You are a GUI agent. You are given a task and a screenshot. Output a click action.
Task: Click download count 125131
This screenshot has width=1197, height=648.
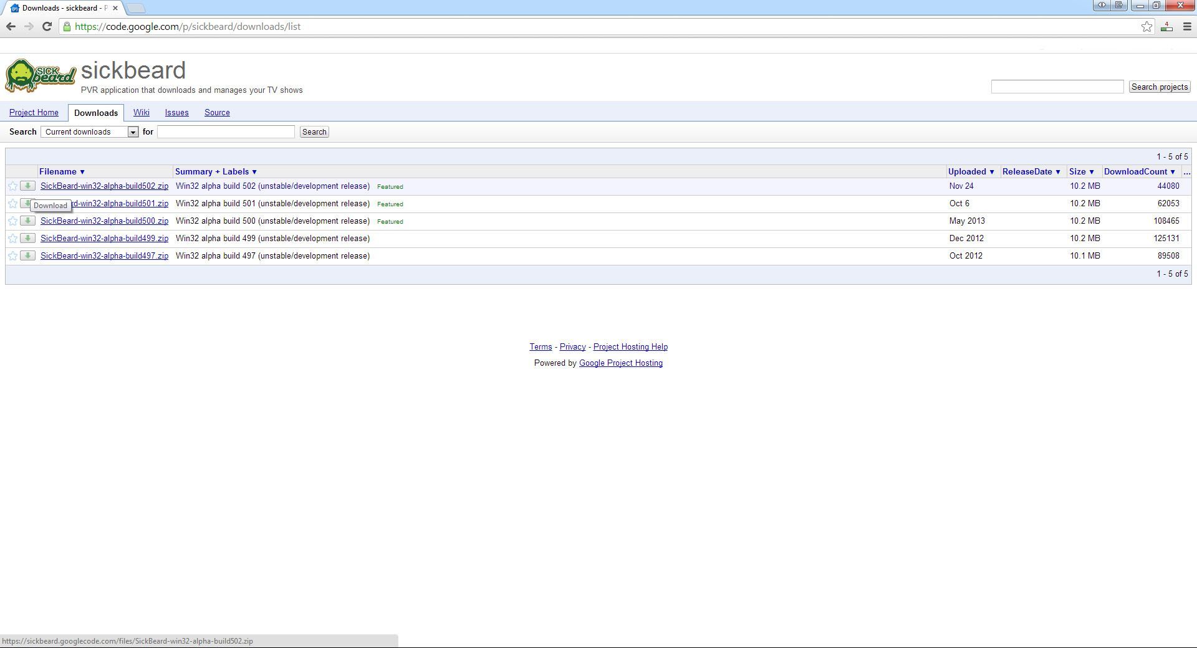[x=1166, y=239]
